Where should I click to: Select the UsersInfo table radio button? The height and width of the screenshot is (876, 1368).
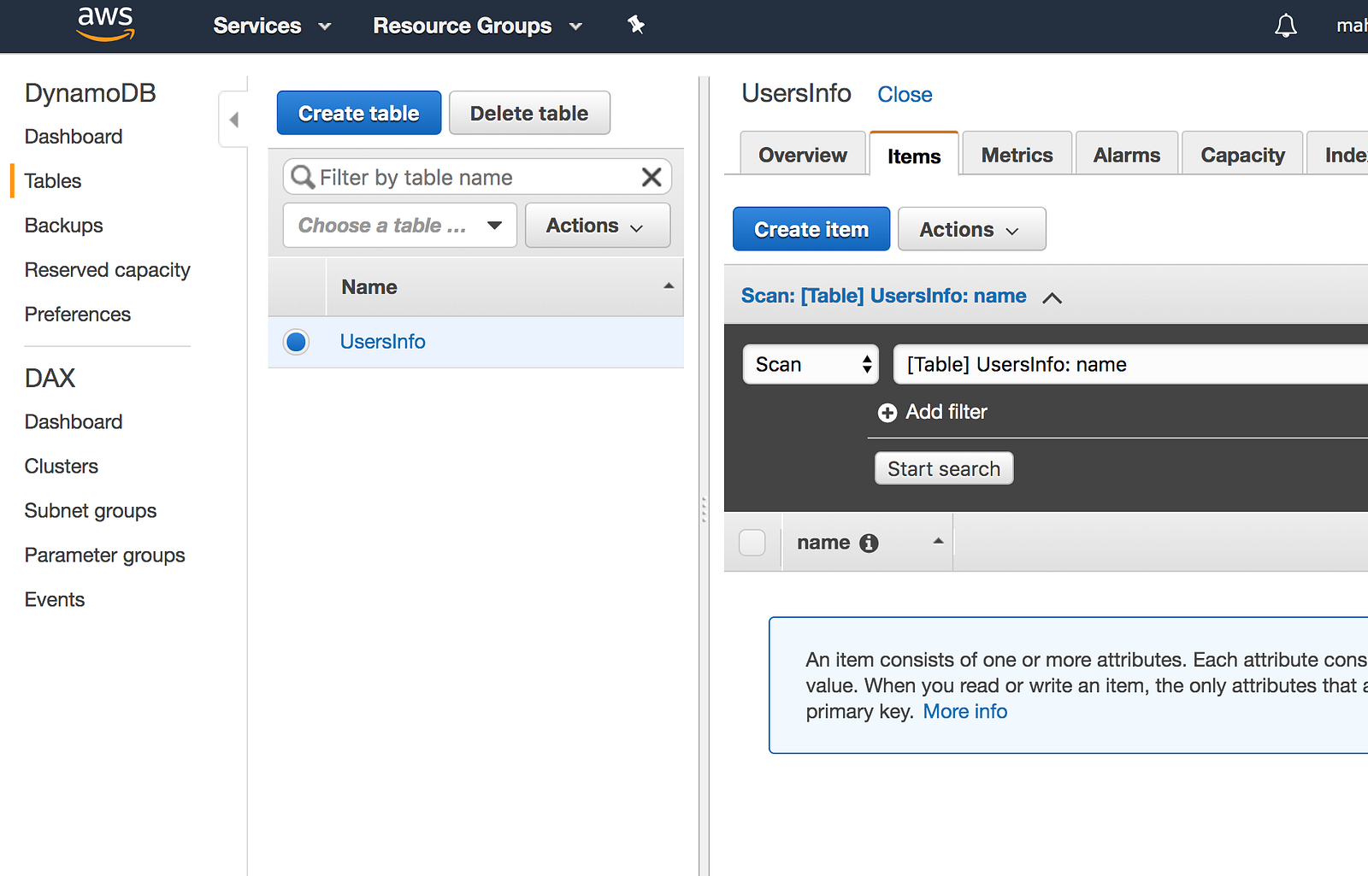[296, 342]
